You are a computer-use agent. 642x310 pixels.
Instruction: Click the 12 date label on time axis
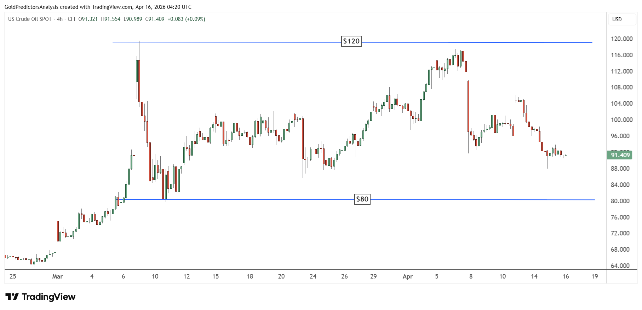coord(187,276)
